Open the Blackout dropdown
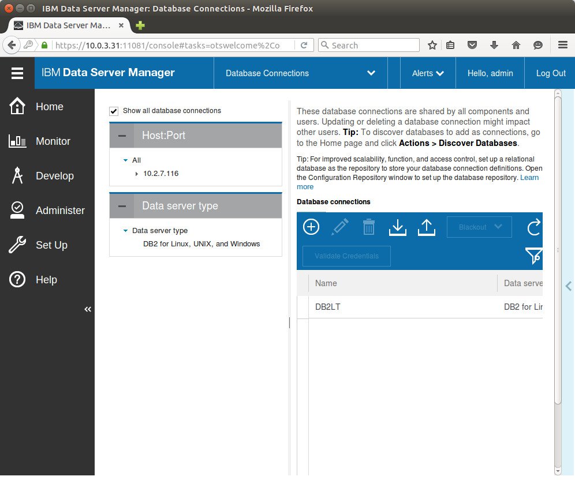 pyautogui.click(x=479, y=227)
